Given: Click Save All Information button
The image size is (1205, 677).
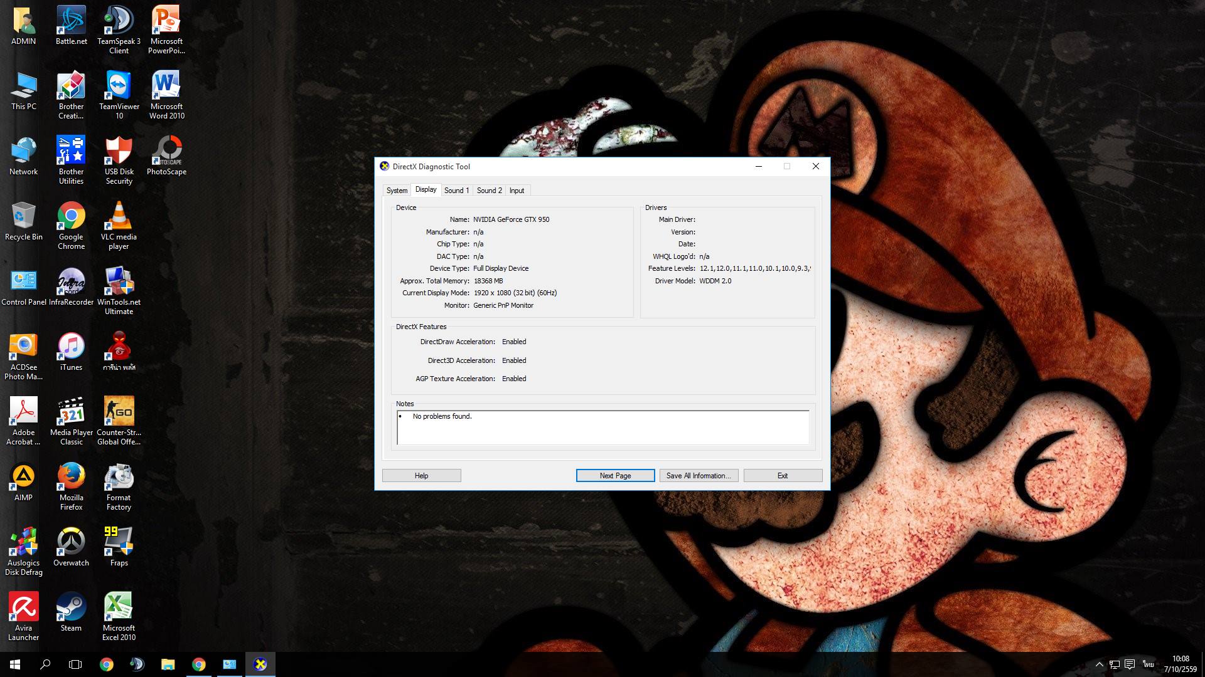Looking at the screenshot, I should coord(699,476).
